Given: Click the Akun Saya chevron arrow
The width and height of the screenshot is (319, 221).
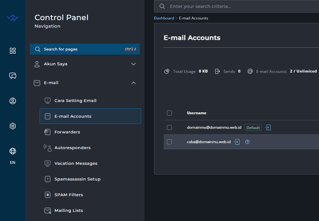Looking at the screenshot, I should [134, 64].
